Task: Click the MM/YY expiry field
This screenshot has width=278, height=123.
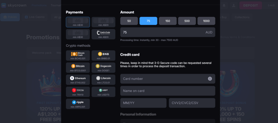Action: point(143,103)
